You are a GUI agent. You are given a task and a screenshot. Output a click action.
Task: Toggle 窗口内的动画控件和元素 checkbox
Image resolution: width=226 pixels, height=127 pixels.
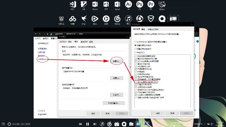(136, 59)
